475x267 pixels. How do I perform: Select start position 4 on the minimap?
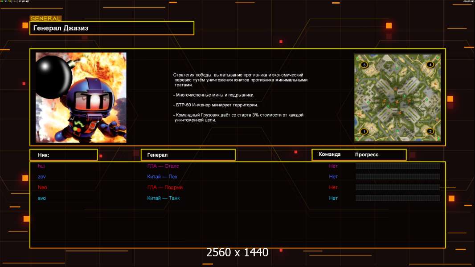[x=430, y=65]
